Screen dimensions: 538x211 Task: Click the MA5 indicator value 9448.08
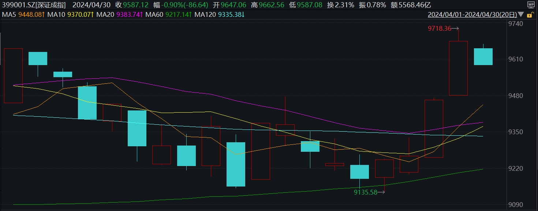tap(29, 15)
